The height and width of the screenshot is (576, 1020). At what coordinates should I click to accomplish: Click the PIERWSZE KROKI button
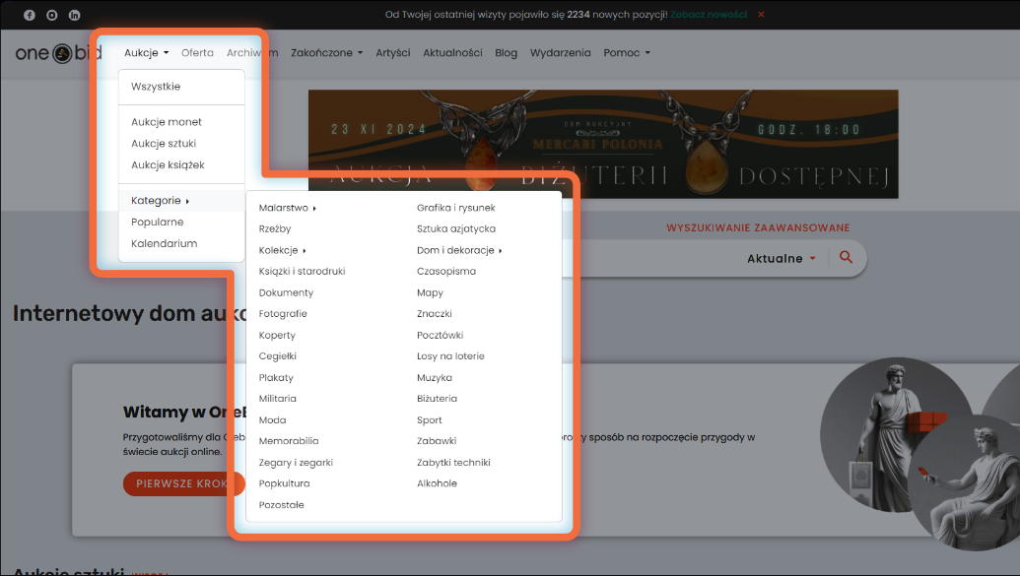tap(183, 483)
